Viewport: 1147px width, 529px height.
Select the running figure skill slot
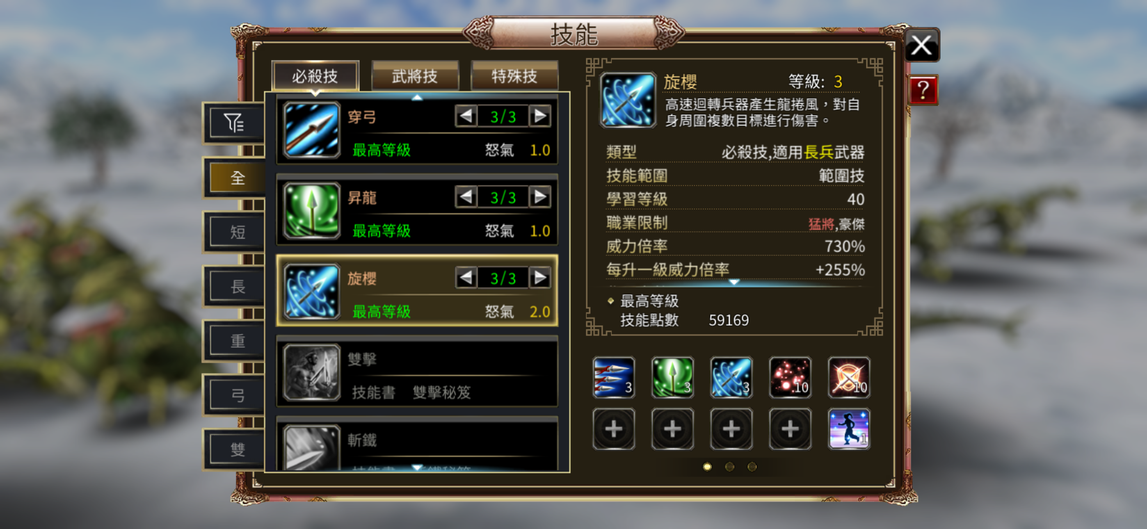tap(849, 429)
